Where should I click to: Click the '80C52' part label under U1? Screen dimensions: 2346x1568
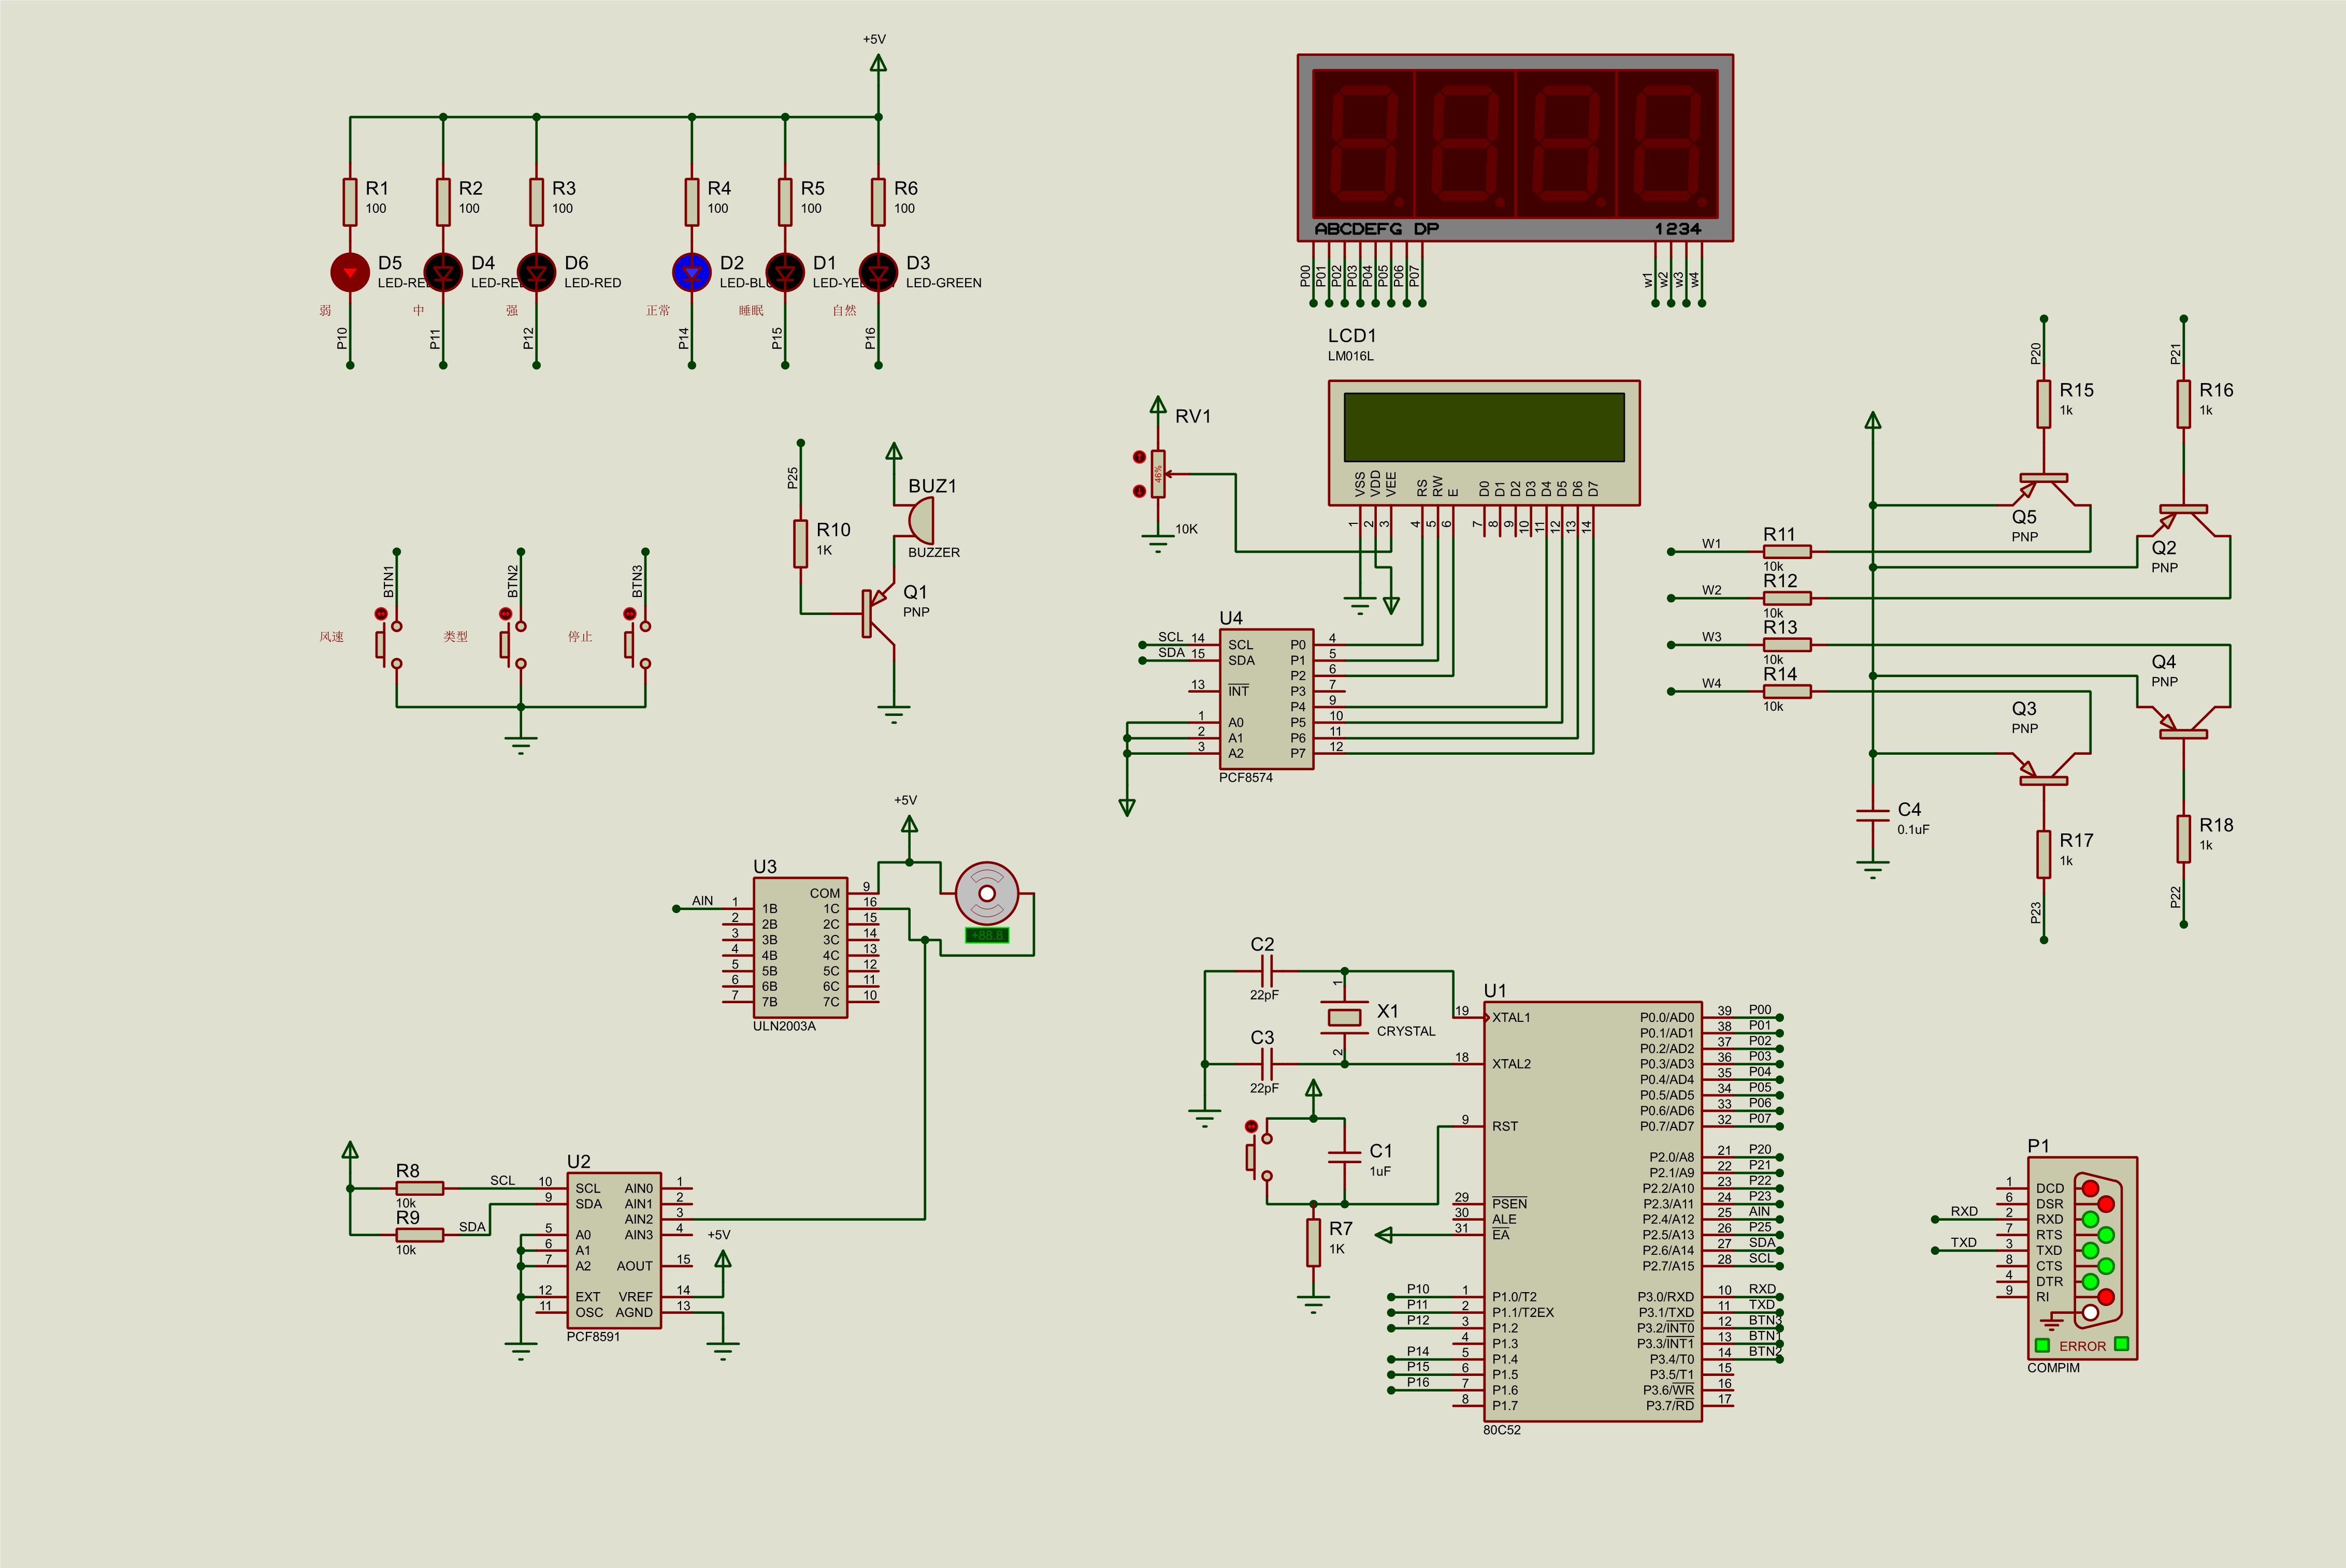1502,1430
